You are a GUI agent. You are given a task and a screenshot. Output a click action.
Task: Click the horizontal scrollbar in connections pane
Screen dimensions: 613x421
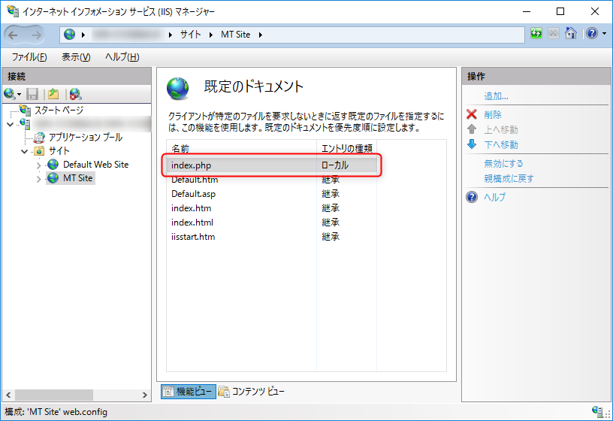pyautogui.click(x=75, y=394)
